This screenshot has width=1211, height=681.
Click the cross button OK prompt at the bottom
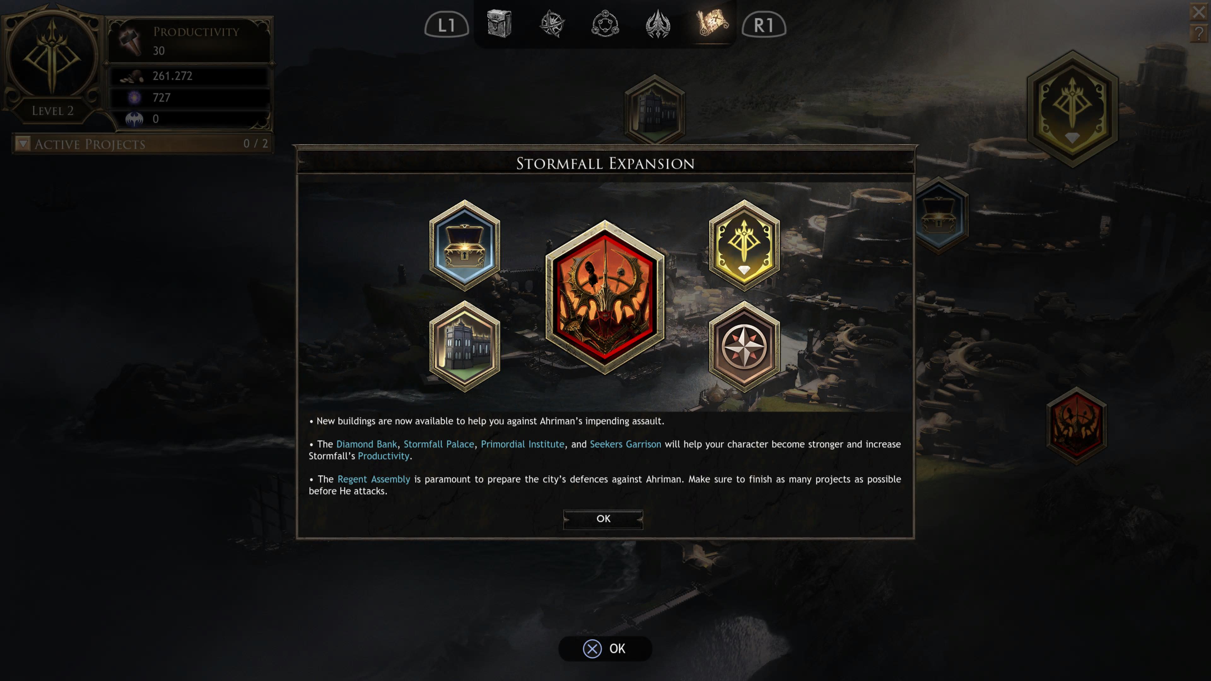605,649
